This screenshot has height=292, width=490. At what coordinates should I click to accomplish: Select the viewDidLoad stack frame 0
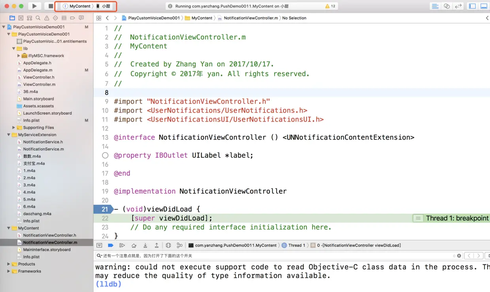click(356, 245)
